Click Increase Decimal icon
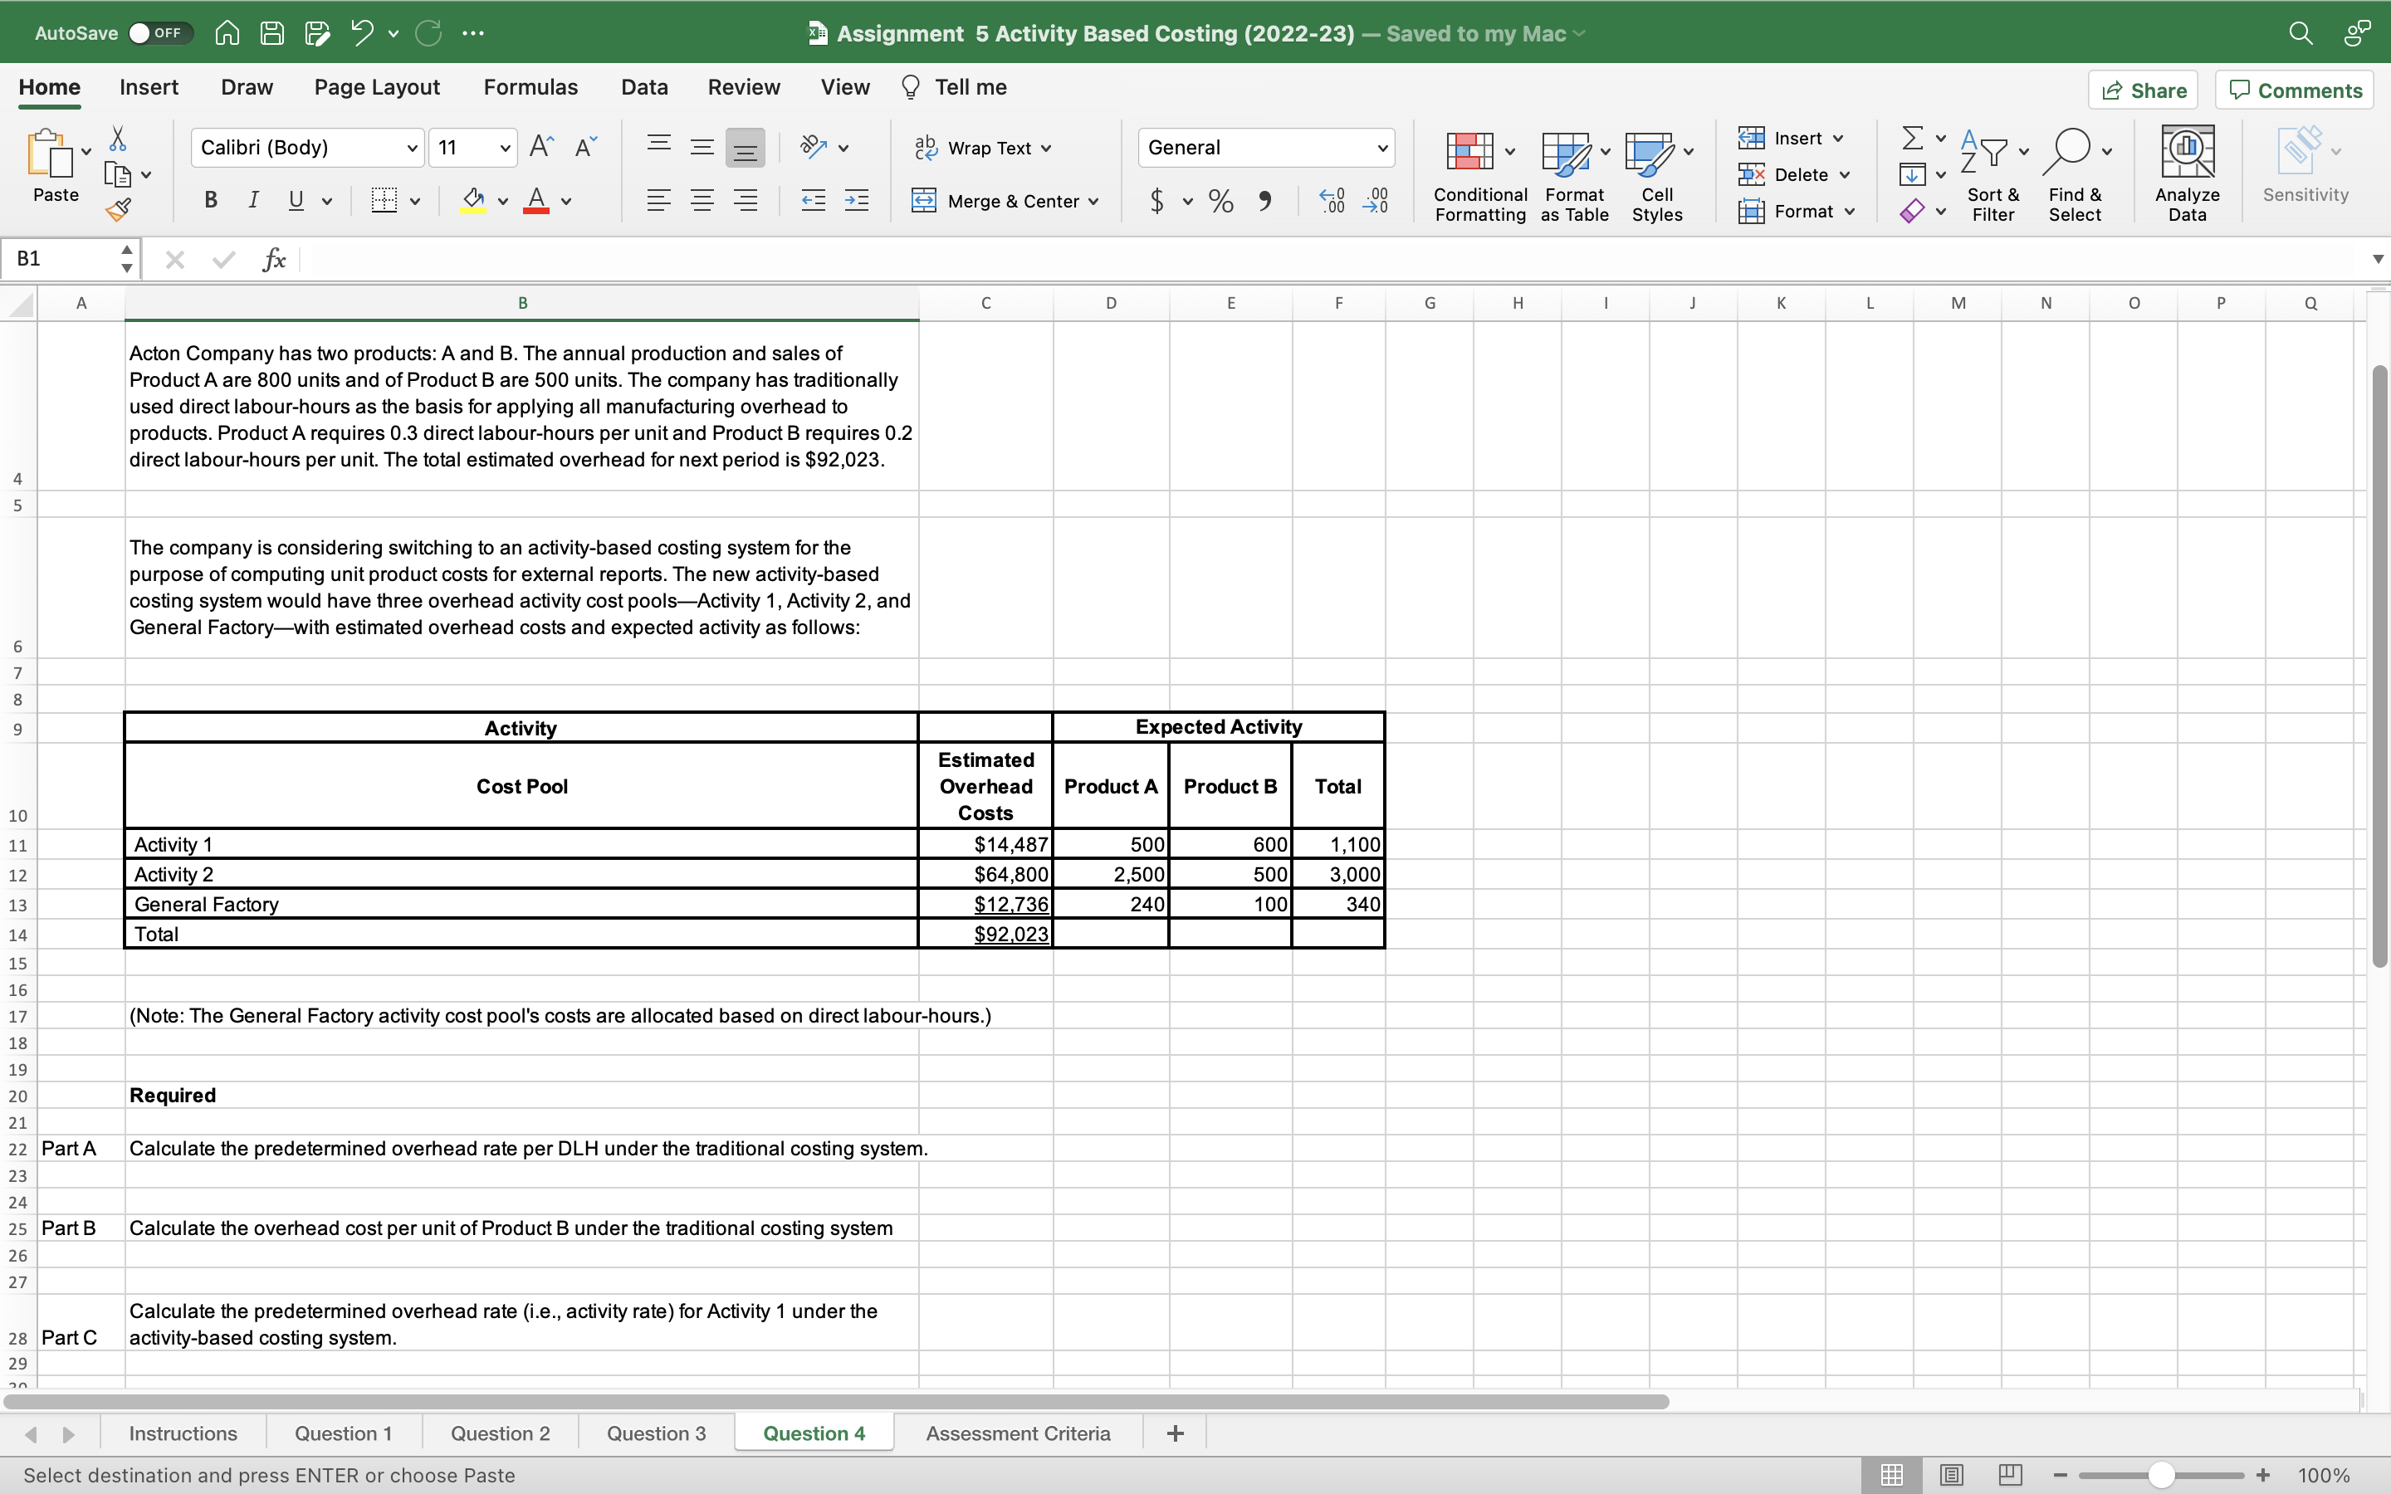 tap(1330, 201)
